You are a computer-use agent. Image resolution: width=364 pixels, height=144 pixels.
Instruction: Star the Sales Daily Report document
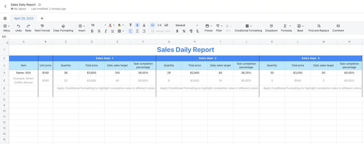(x=40, y=5)
